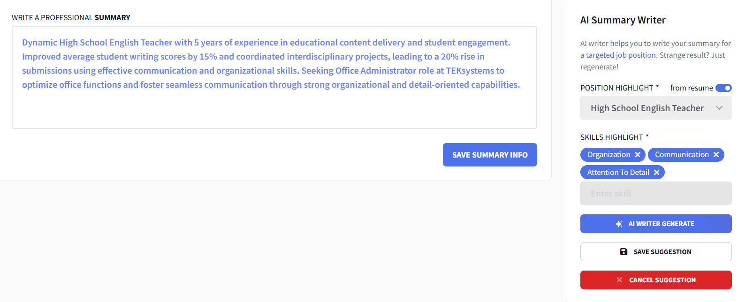
Task: Collapse the position dropdown using its arrow
Action: [719, 108]
